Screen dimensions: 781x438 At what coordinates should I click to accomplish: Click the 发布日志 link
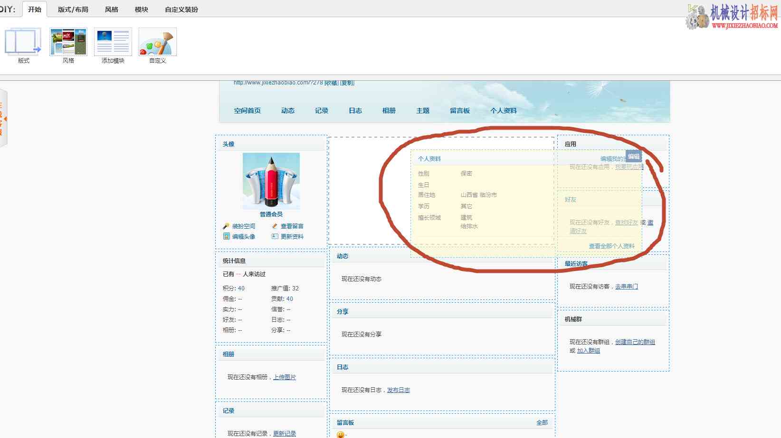399,390
